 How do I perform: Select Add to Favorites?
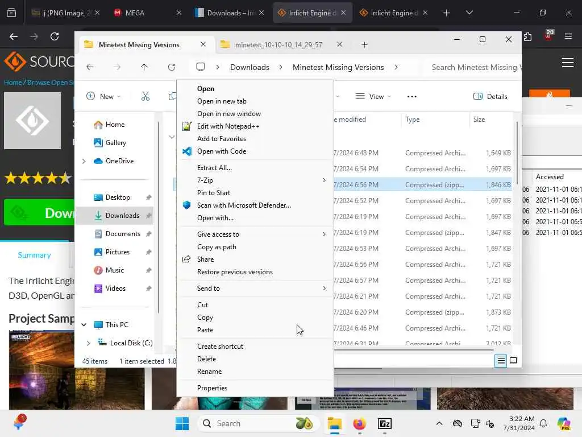tap(221, 139)
